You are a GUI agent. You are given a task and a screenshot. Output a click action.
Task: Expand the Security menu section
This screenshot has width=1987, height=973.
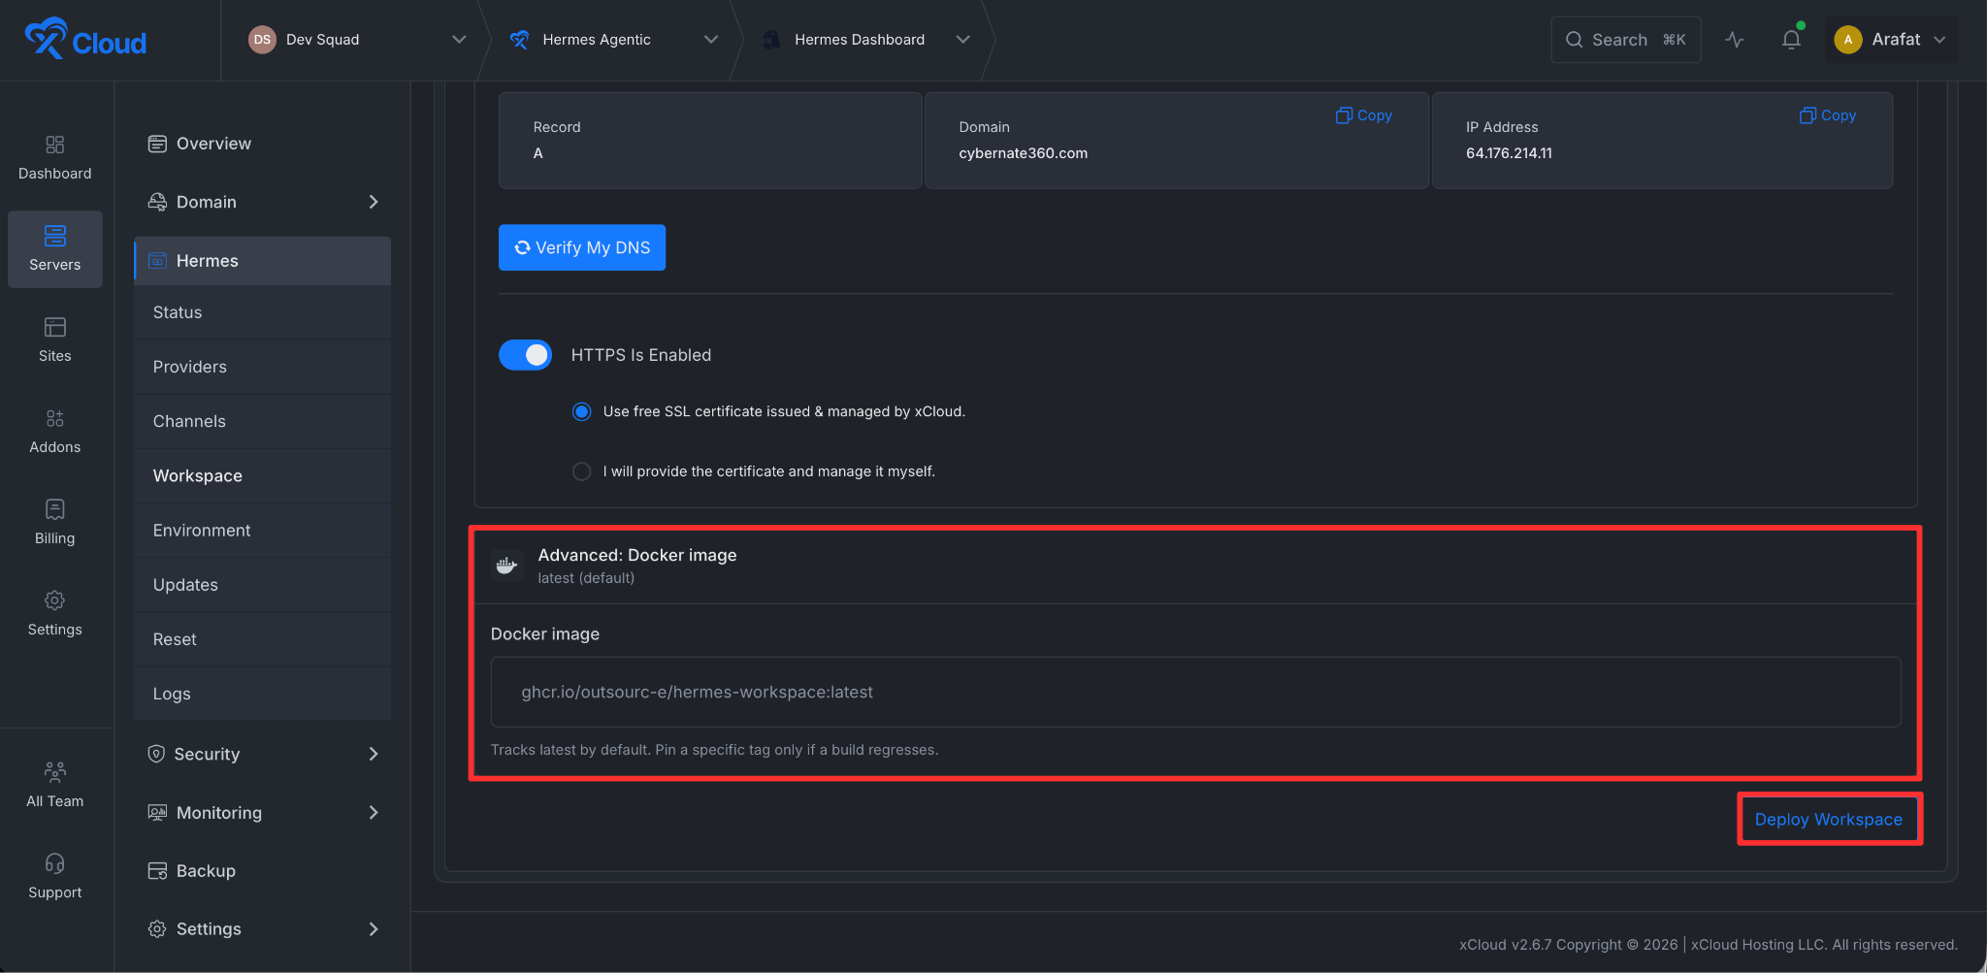pos(262,754)
